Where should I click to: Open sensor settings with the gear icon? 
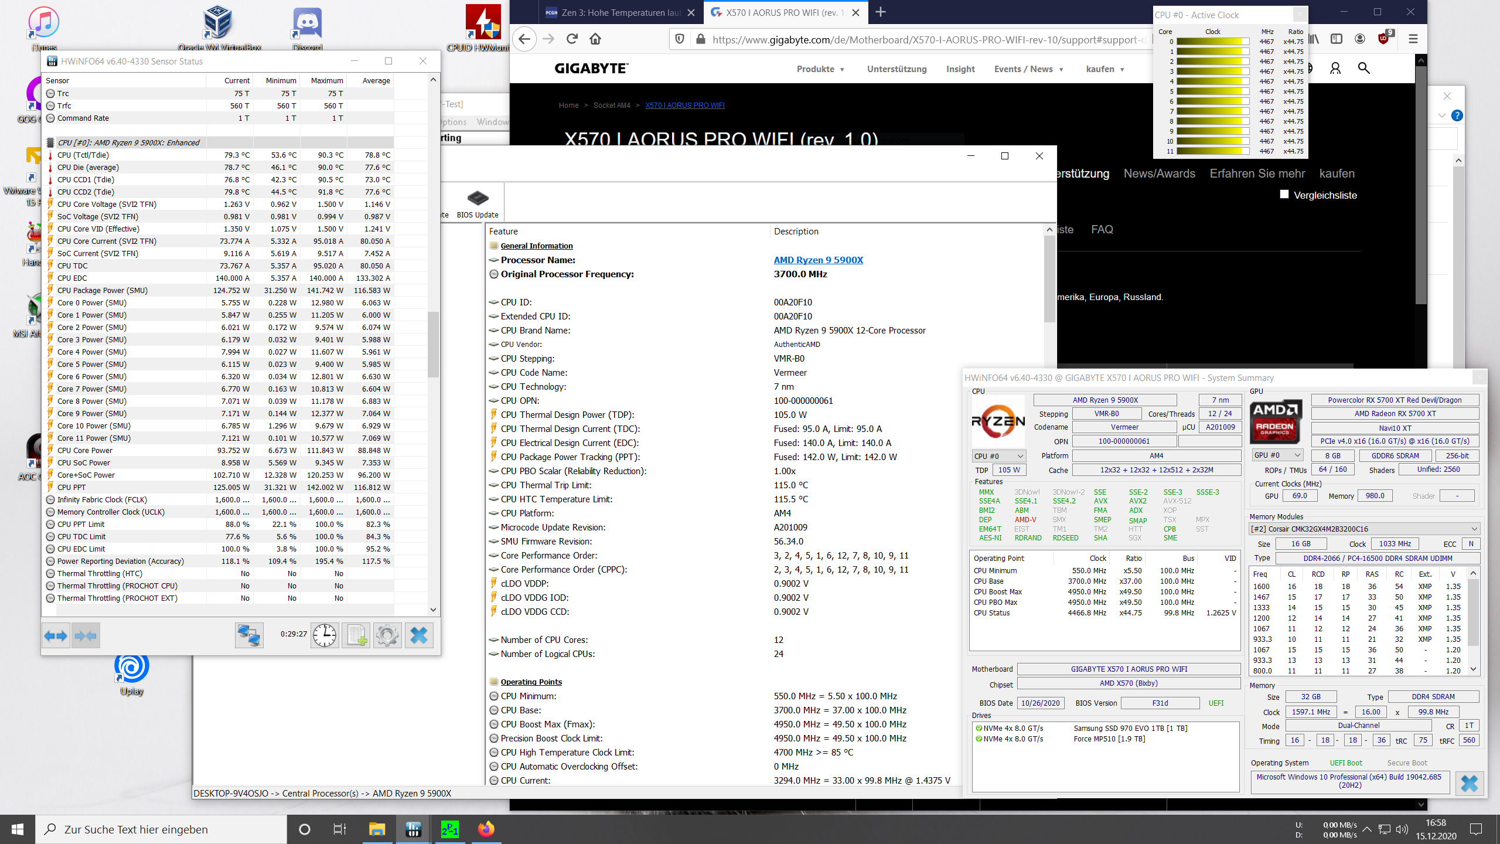pyautogui.click(x=387, y=635)
